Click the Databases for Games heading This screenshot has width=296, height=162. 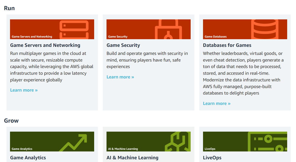click(227, 45)
